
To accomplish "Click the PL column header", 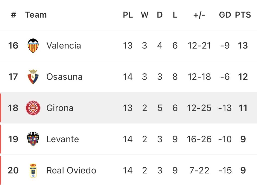I will [128, 15].
